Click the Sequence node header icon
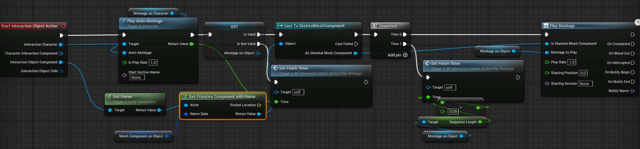This screenshot has width=640, height=149. pyautogui.click(x=375, y=26)
